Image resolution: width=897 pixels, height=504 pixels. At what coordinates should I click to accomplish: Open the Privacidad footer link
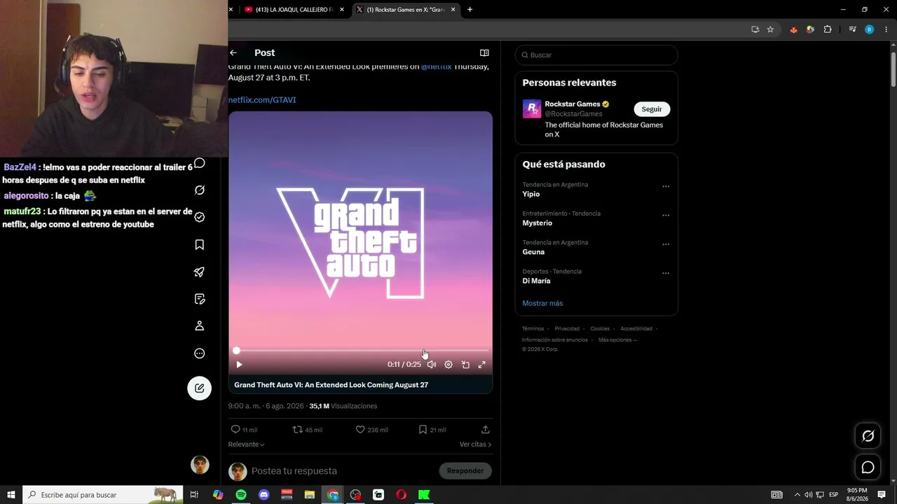coord(567,328)
